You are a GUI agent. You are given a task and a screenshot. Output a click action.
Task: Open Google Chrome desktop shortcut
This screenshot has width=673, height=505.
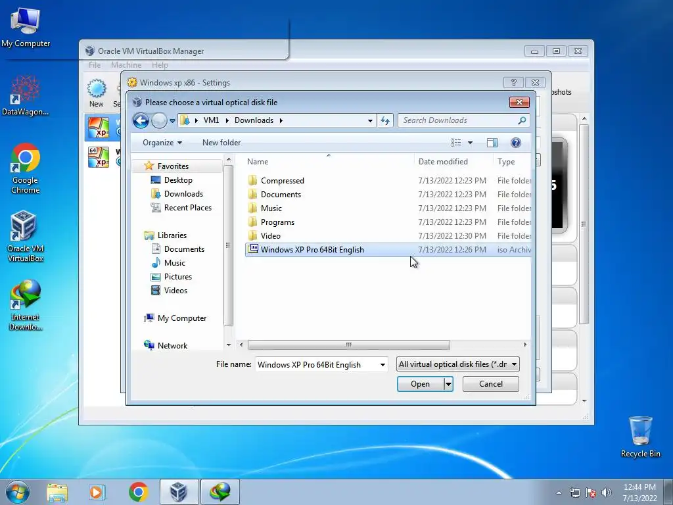tap(26, 168)
